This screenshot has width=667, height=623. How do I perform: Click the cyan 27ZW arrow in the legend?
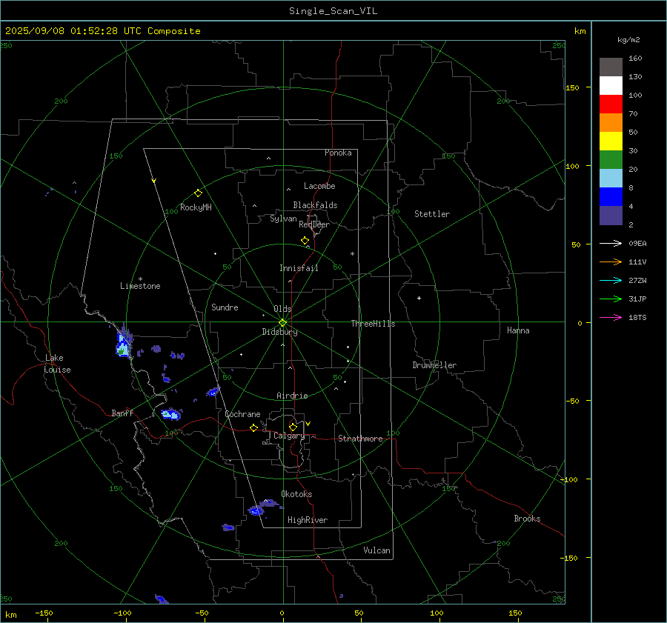point(611,280)
